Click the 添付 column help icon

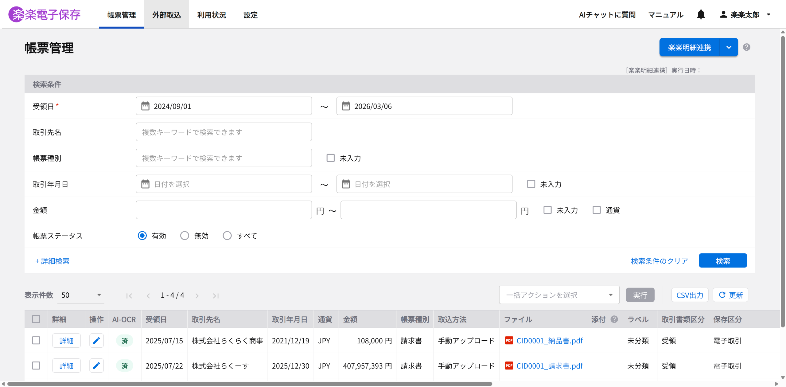point(614,319)
